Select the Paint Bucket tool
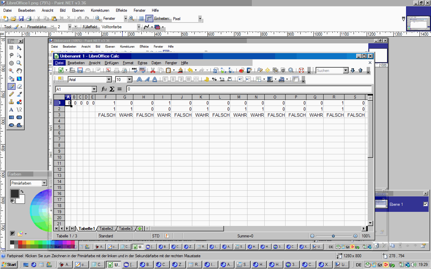 pyautogui.click(x=11, y=79)
